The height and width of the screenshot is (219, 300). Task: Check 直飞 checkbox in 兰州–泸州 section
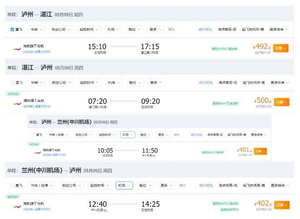(x=12, y=185)
